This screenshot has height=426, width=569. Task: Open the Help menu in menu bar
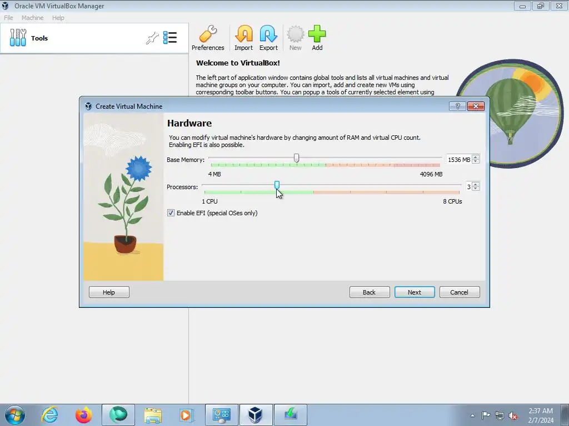point(58,18)
